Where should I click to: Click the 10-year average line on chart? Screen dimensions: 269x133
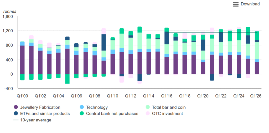213,33
